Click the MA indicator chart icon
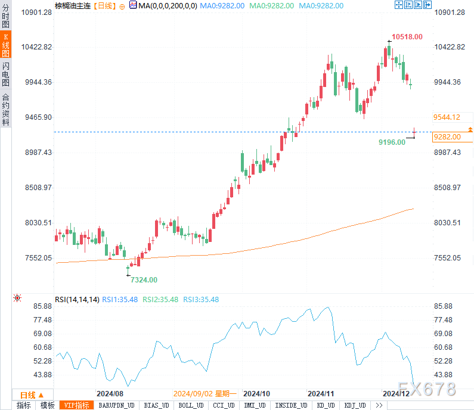Viewport: 474px width, 410px height. tap(134, 5)
